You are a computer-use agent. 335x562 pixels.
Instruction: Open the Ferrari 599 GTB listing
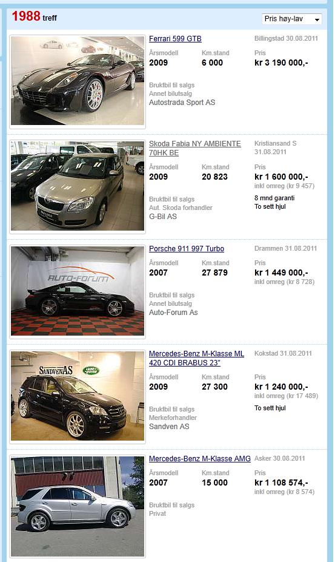[175, 39]
